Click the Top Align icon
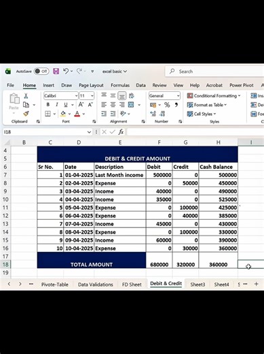This screenshot has width=264, height=354. pyautogui.click(x=104, y=95)
